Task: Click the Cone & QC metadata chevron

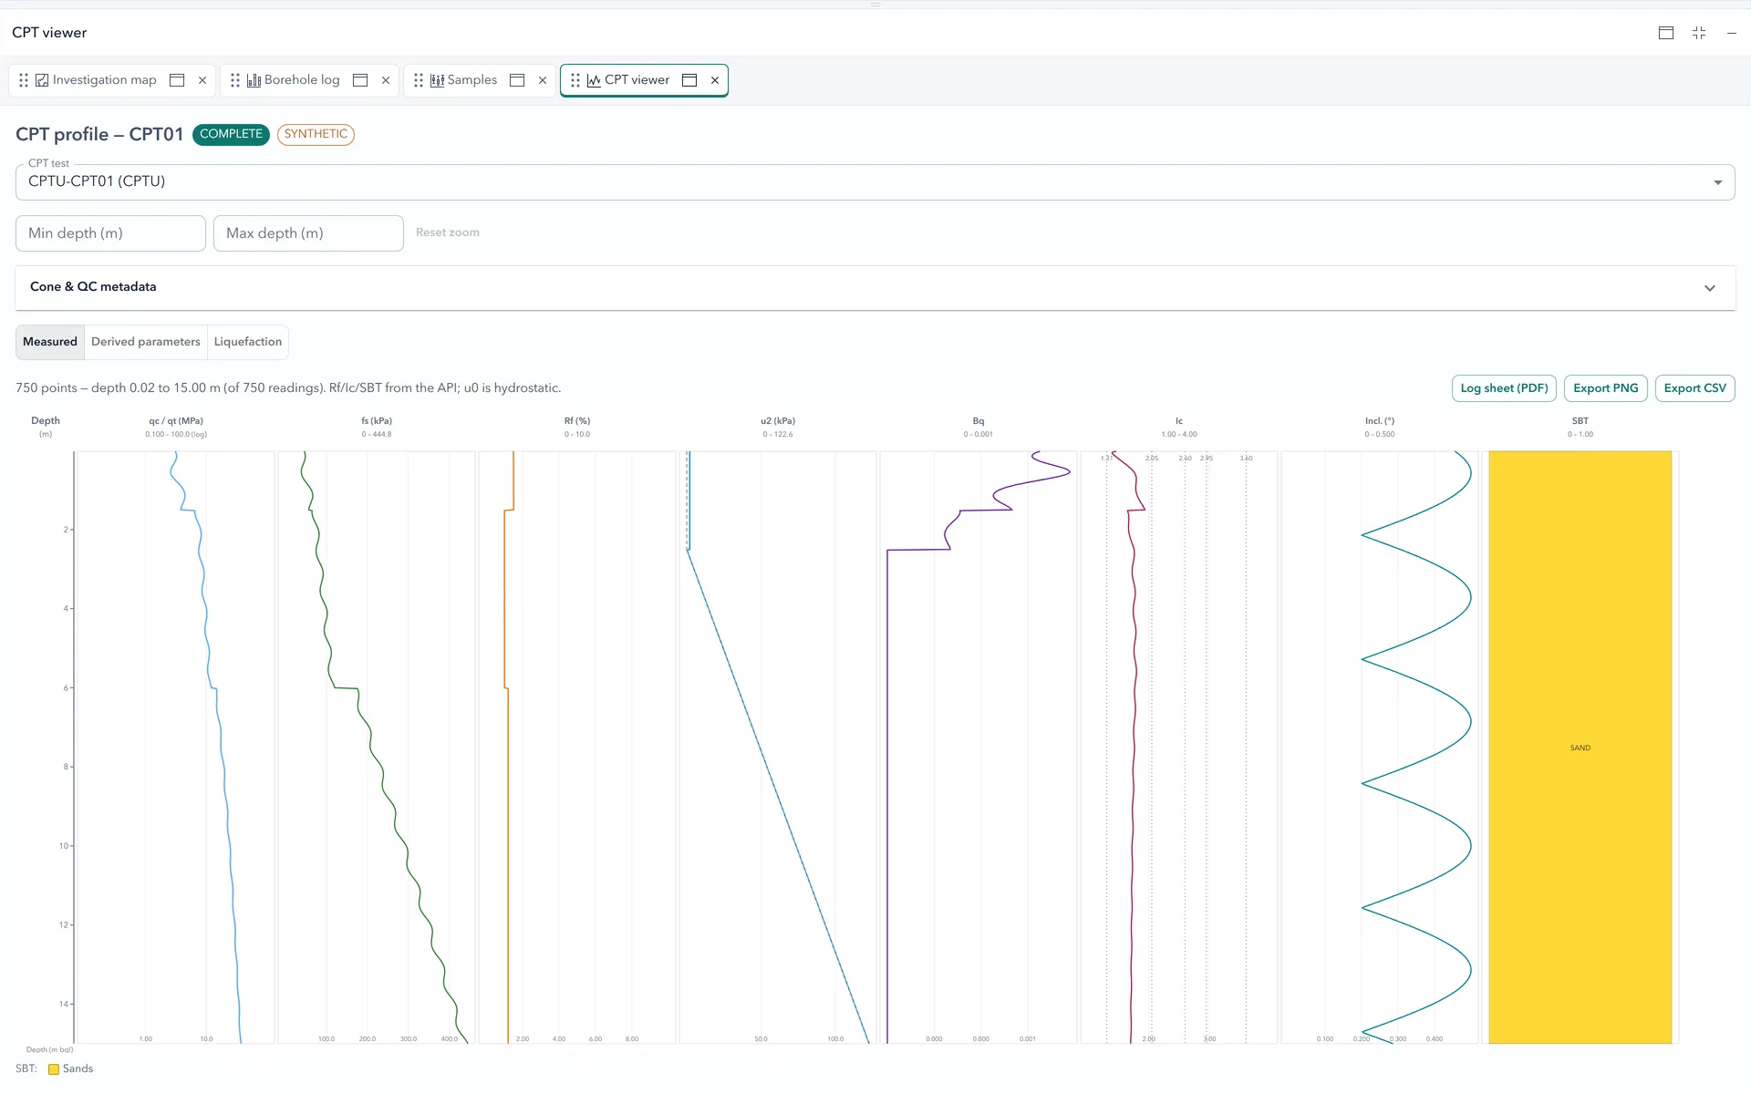Action: coord(1710,288)
